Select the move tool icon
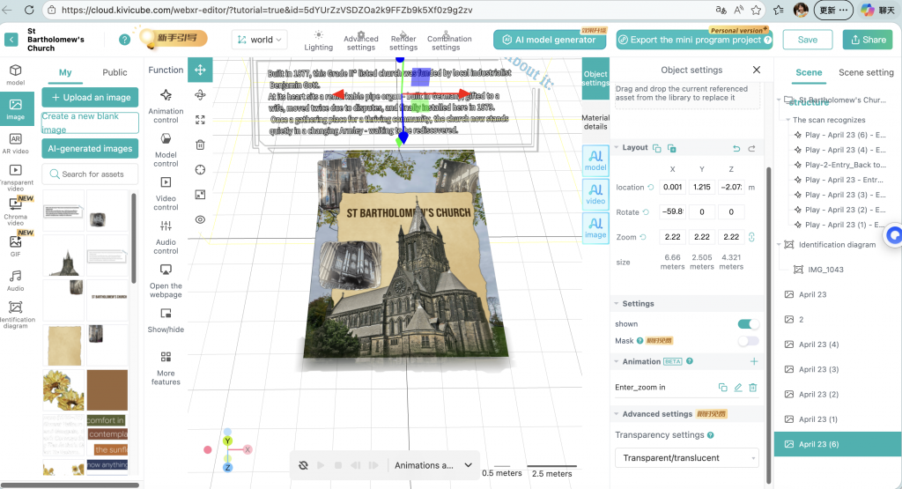The height and width of the screenshot is (489, 902). point(200,70)
